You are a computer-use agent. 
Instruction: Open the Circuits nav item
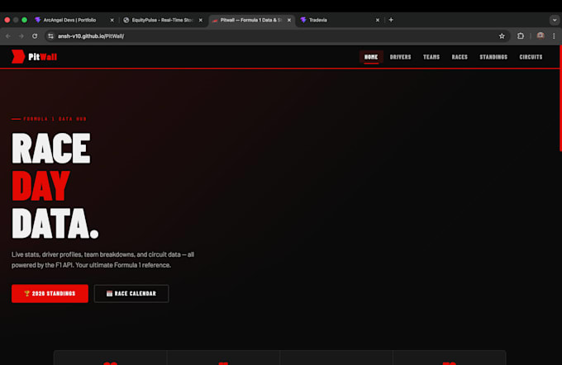(531, 57)
